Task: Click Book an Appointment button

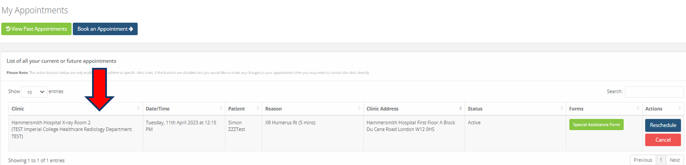Action: (x=105, y=29)
